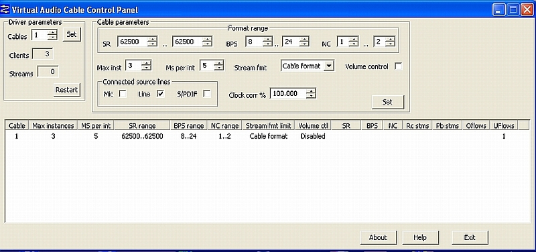Click the 62500..62500 SR range cell
The height and width of the screenshot is (252, 536).
pos(142,136)
